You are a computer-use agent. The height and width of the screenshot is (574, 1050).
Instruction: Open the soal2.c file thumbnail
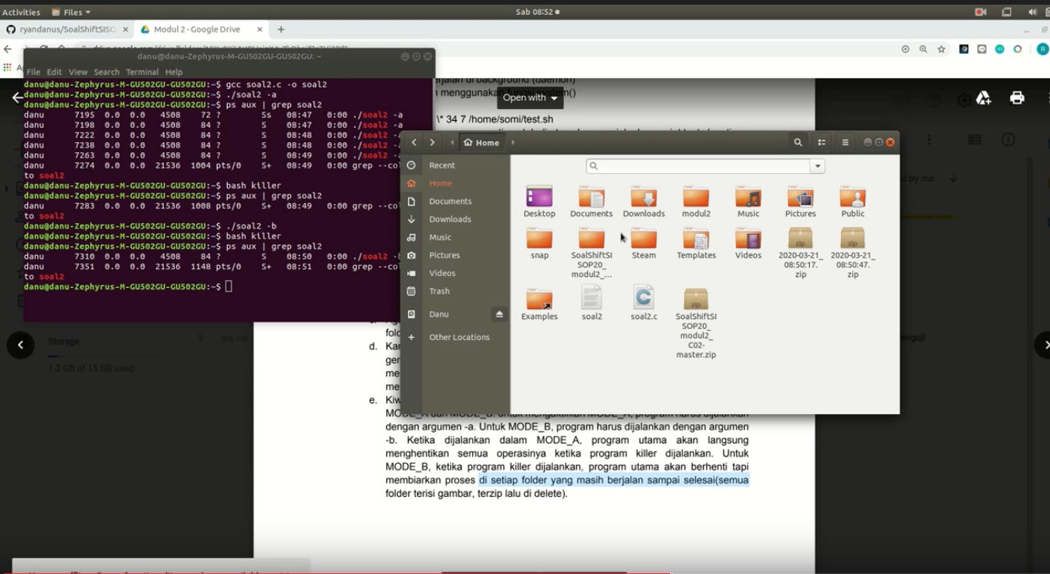pyautogui.click(x=644, y=296)
